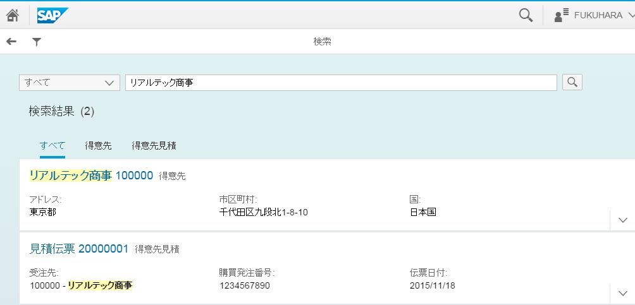Viewport: 635px width, 305px height.
Task: Open the リアルテック商事 100000 link
Action: pyautogui.click(x=91, y=176)
